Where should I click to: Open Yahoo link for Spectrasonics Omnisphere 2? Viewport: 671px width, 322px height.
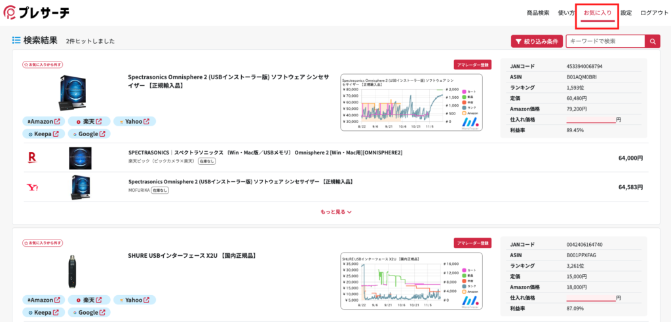(x=134, y=121)
